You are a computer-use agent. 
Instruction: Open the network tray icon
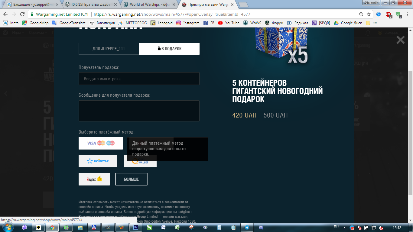point(374,228)
